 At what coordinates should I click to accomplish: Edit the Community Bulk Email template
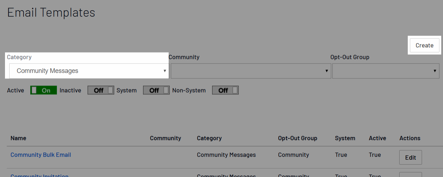click(x=411, y=157)
